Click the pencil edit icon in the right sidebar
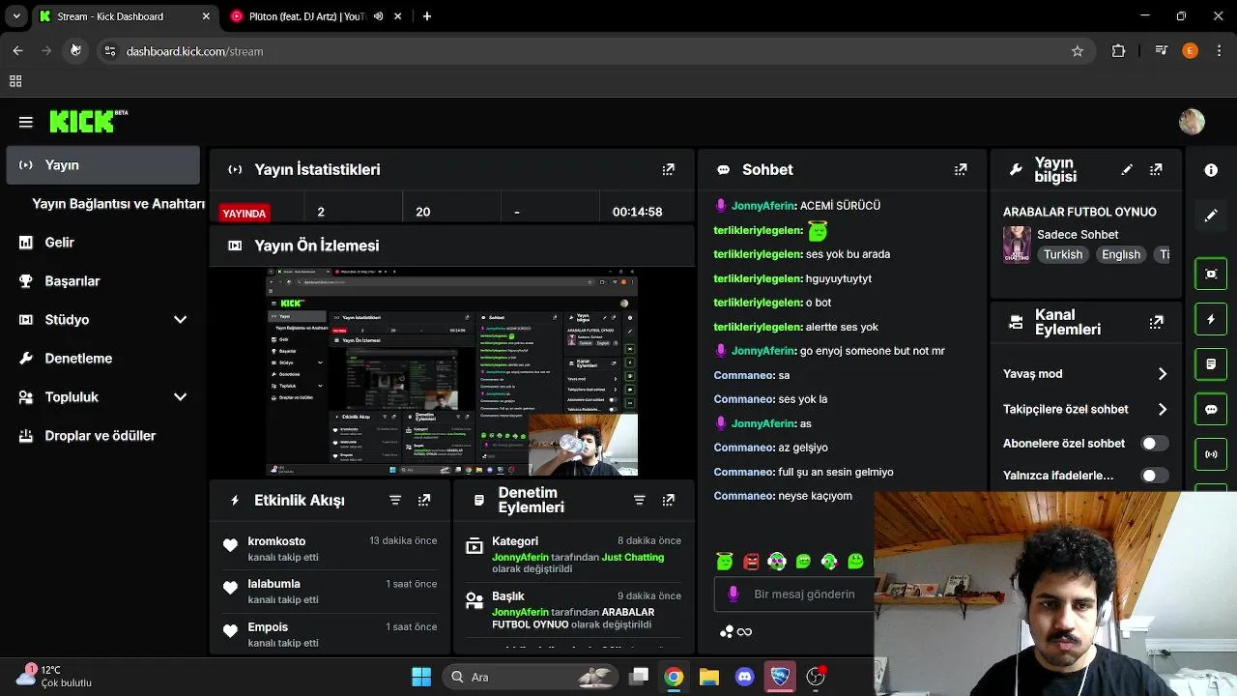 [x=1211, y=216]
